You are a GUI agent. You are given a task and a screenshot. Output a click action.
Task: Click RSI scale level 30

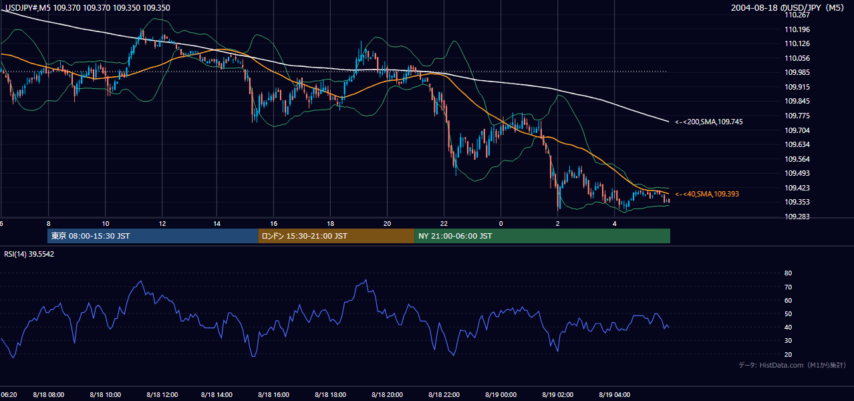pyautogui.click(x=789, y=341)
